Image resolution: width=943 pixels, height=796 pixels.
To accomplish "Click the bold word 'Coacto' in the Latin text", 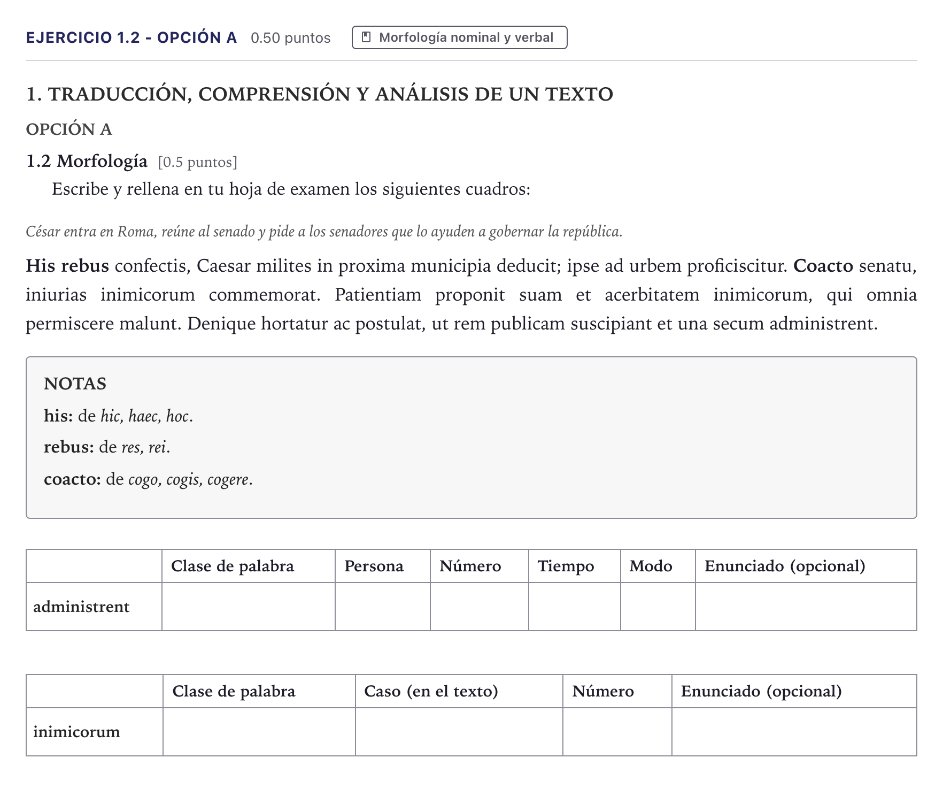I will pos(823,265).
